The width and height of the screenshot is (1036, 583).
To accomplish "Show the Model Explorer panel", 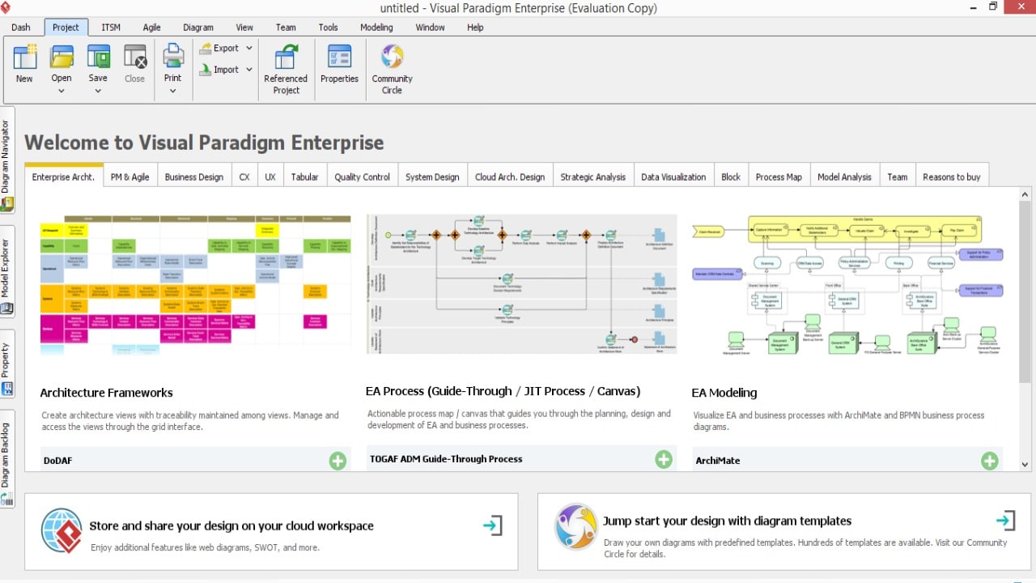I will [x=8, y=267].
